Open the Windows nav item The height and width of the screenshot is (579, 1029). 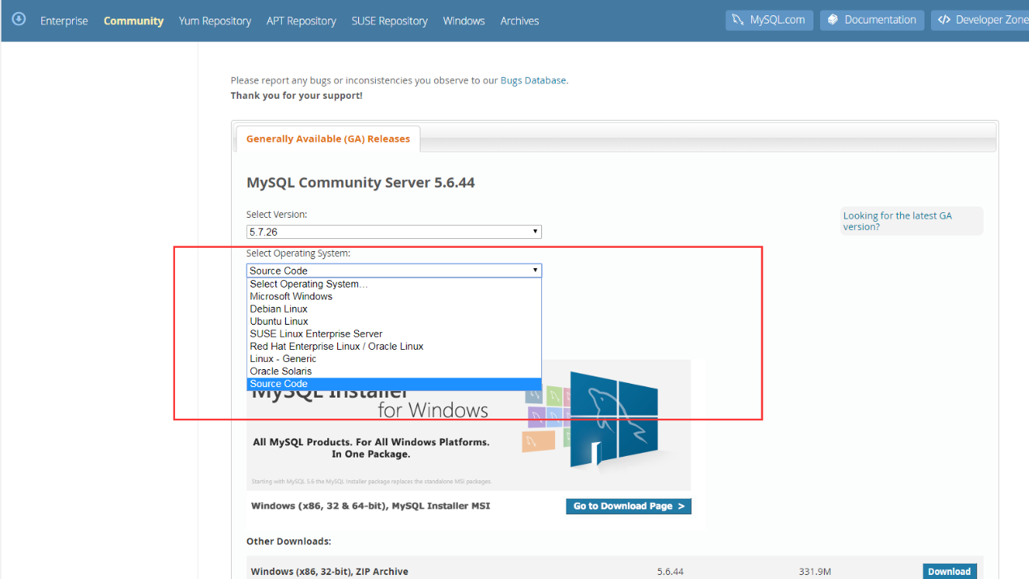coord(464,21)
